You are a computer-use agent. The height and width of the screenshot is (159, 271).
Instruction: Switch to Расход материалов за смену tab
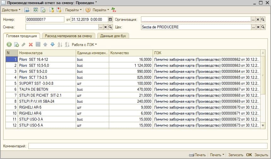click(x=68, y=36)
